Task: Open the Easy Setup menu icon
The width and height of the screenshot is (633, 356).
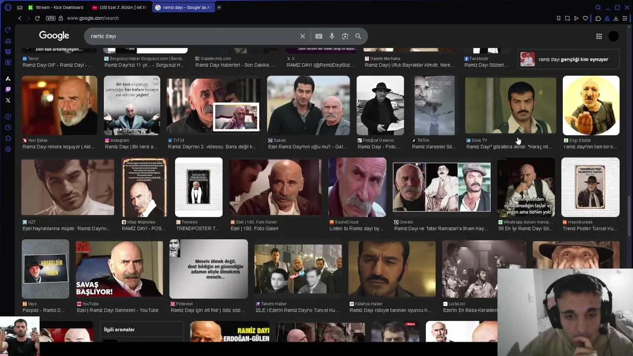Action: (625, 18)
